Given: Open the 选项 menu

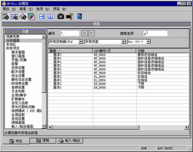Looking at the screenshot, I should click(42, 9).
